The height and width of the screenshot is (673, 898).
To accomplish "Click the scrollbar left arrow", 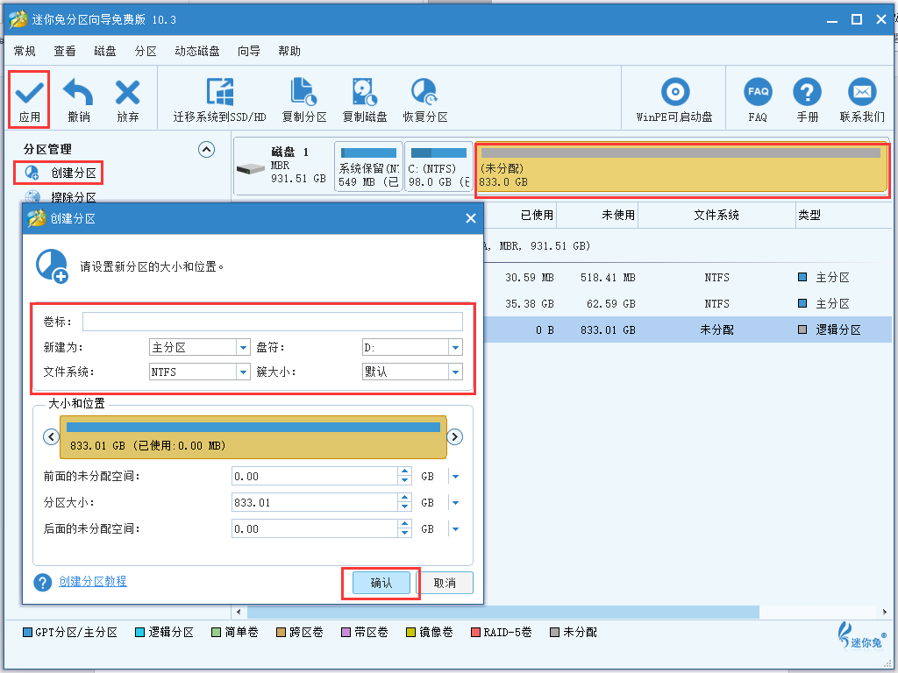I will [x=239, y=613].
